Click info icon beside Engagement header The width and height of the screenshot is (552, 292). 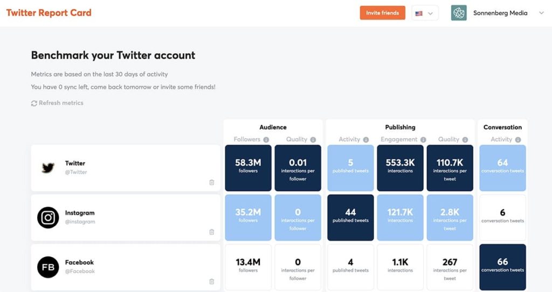click(423, 140)
